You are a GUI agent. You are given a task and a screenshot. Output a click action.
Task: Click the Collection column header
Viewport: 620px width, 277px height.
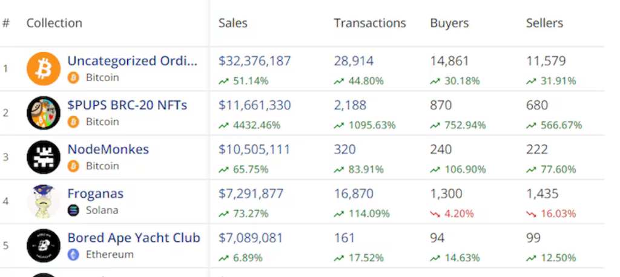54,24
